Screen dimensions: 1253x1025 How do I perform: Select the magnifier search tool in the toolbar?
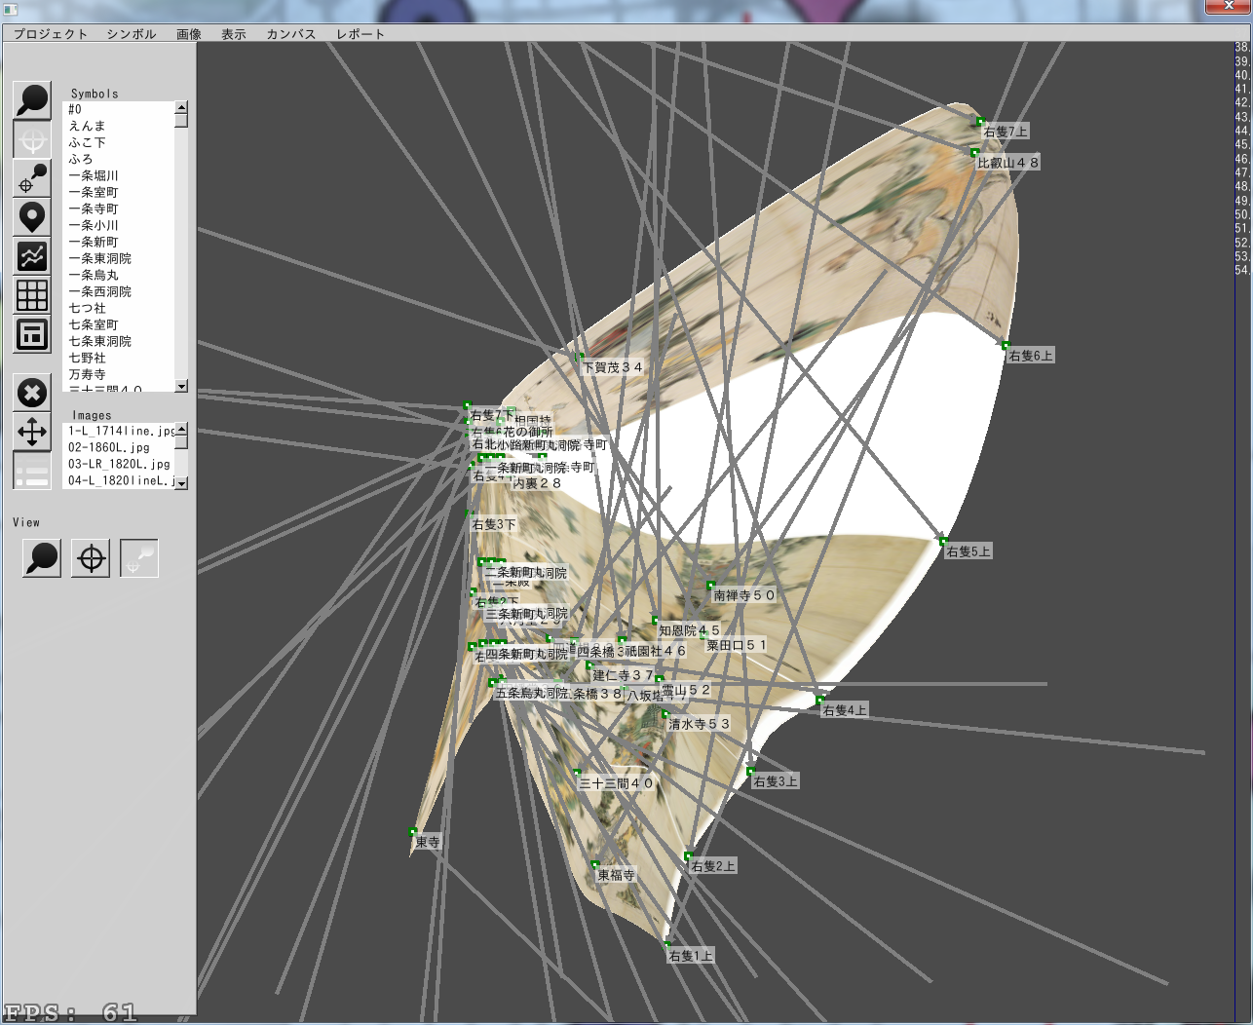(32, 100)
